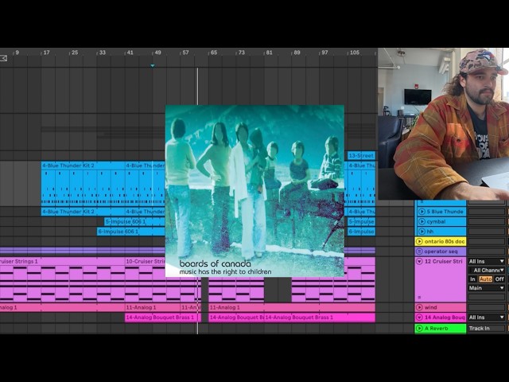Click the Track In field of A Reverb
509x382 pixels.
tap(486, 329)
